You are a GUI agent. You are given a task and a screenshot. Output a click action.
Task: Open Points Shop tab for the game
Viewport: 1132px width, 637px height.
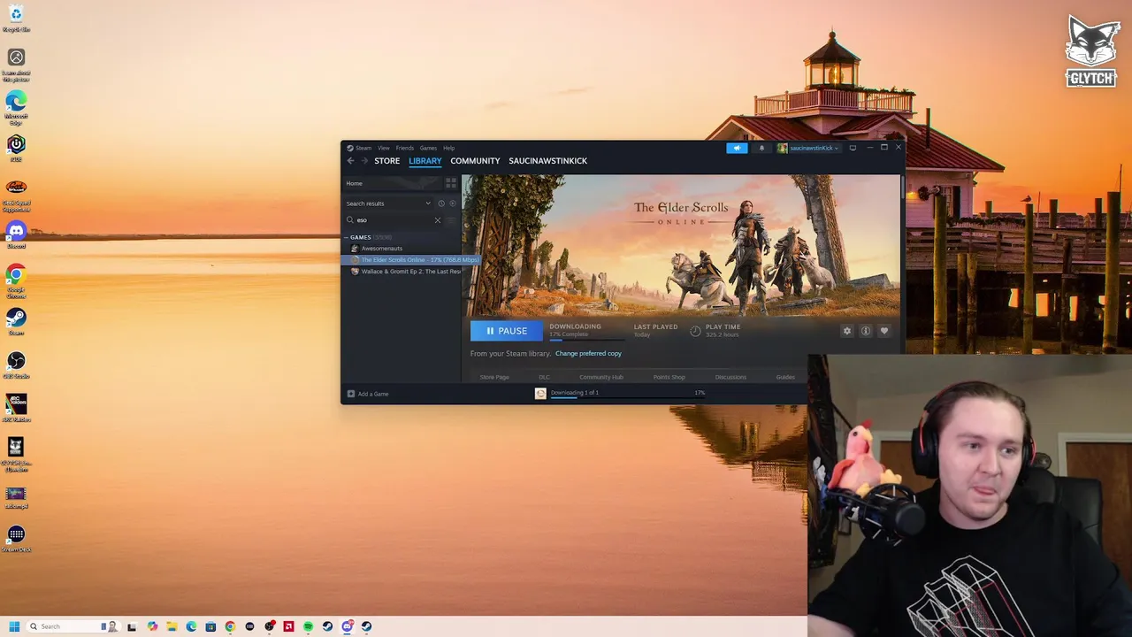click(x=669, y=377)
